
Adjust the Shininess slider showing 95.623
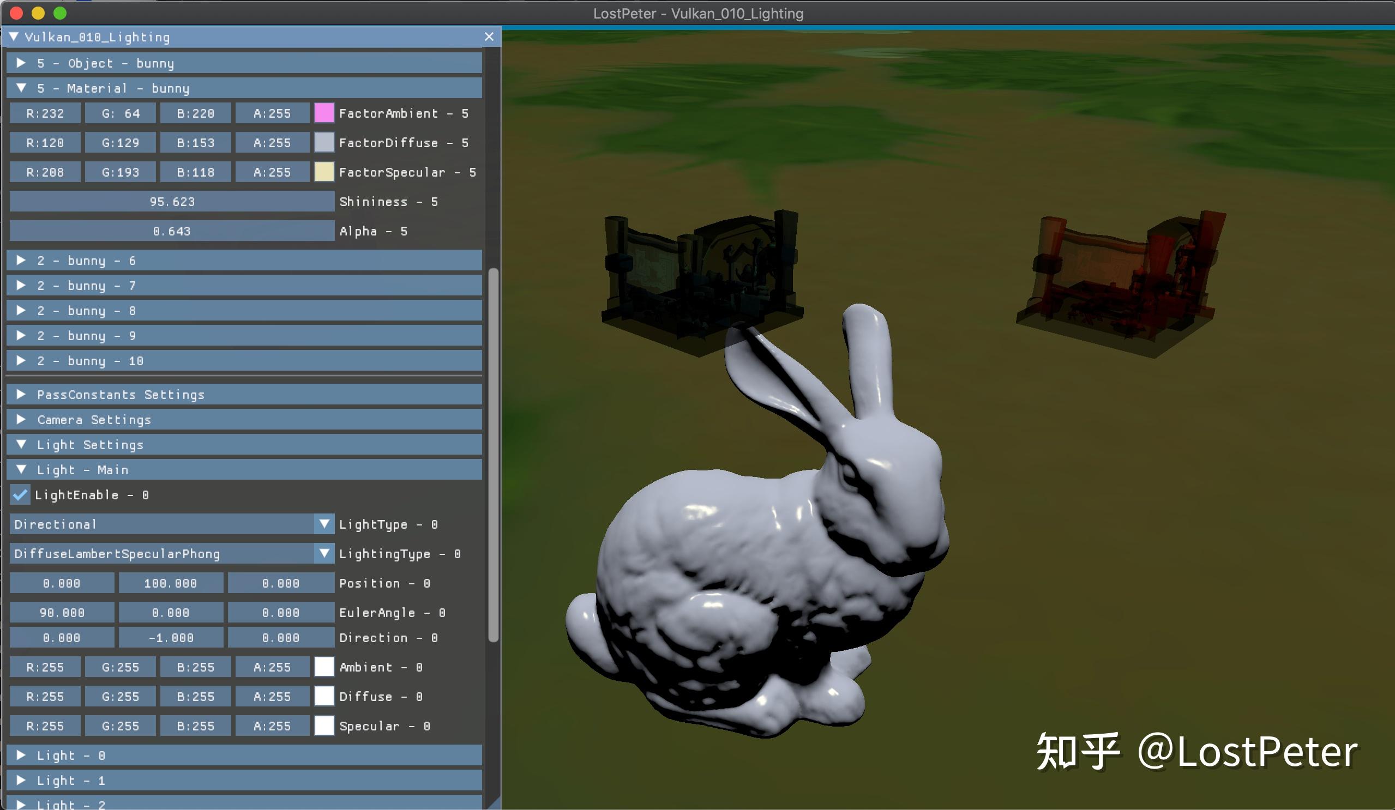(171, 201)
